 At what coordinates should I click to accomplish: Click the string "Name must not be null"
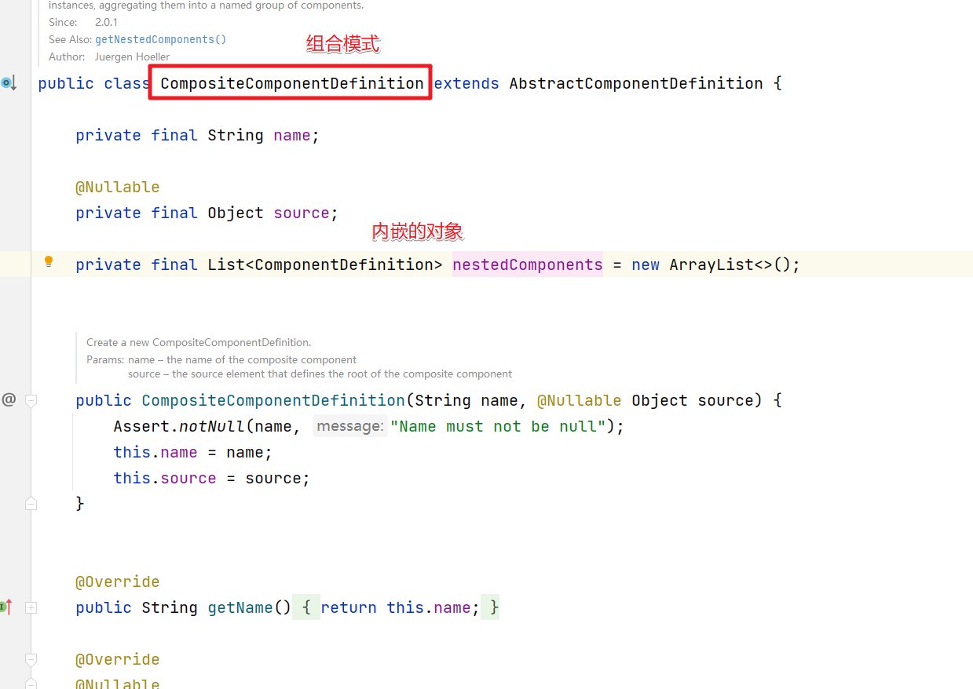(498, 426)
